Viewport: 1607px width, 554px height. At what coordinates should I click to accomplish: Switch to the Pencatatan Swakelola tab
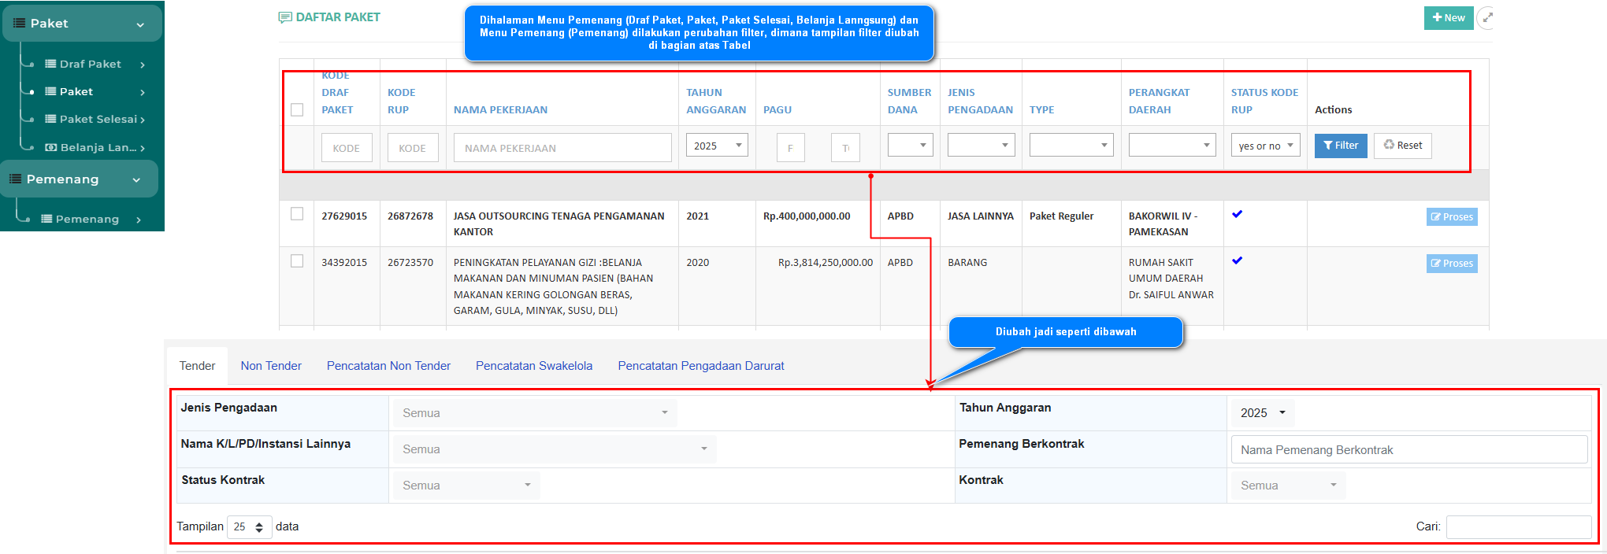pos(533,366)
